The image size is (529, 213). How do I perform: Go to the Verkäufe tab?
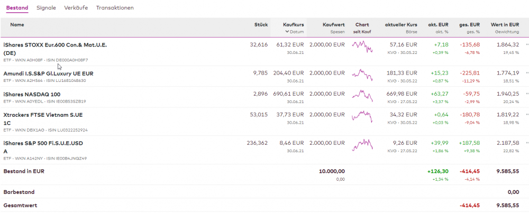click(x=76, y=8)
